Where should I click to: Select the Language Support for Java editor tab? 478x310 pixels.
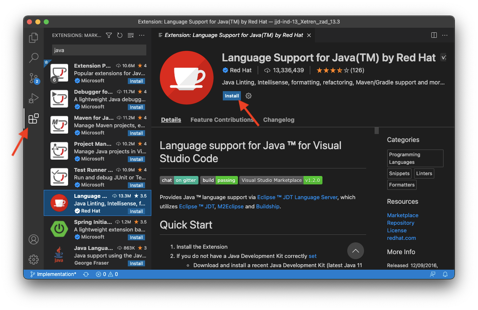(x=233, y=35)
